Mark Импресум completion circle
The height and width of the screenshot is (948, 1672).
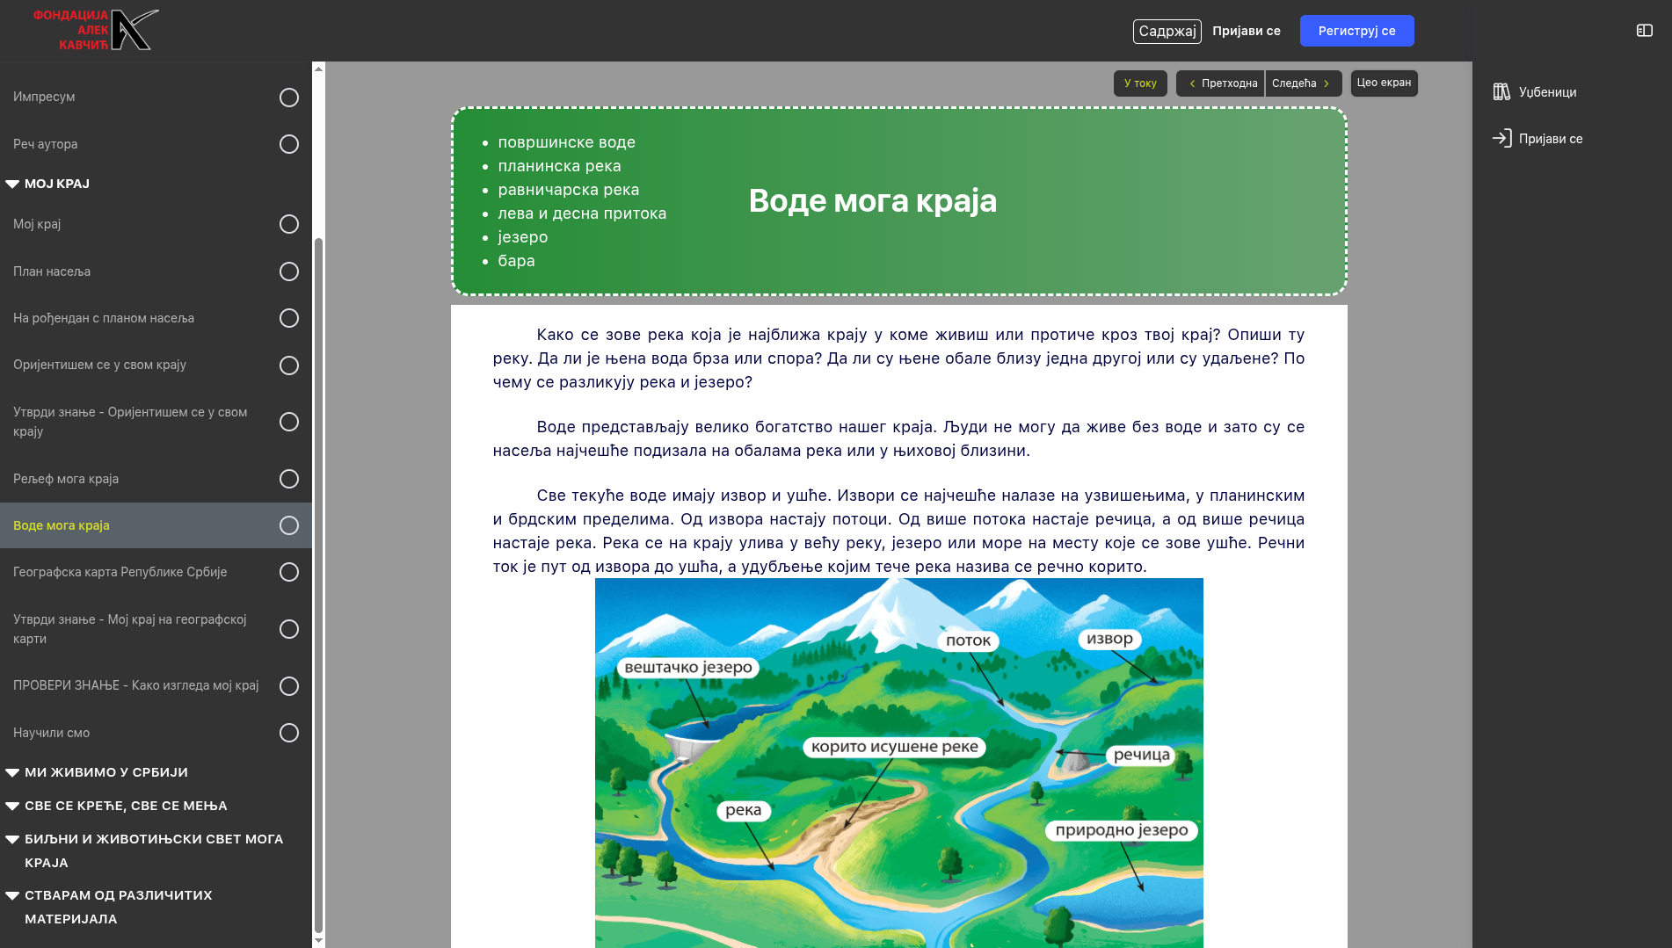(288, 98)
